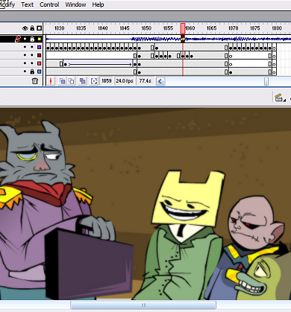Screen dimensions: 291x312
Task: Click the timeline horizontal scrollbar thumb
Action: 266,81
